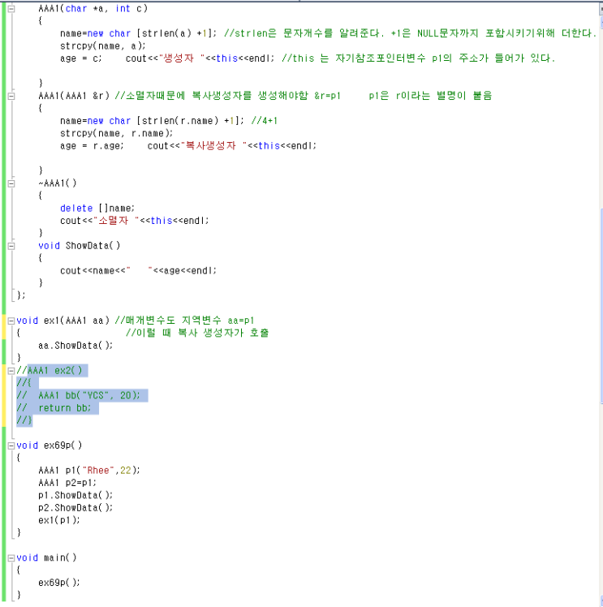The height and width of the screenshot is (607, 603).
Task: Place cursor on 'strcpy(name, r.name);' line
Action: pos(116,133)
